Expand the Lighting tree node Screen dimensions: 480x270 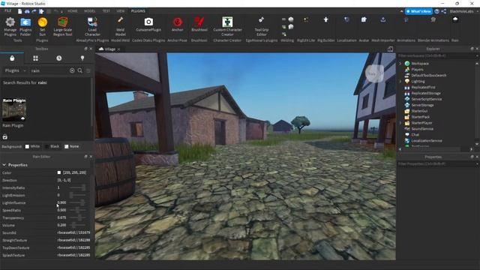pos(400,82)
